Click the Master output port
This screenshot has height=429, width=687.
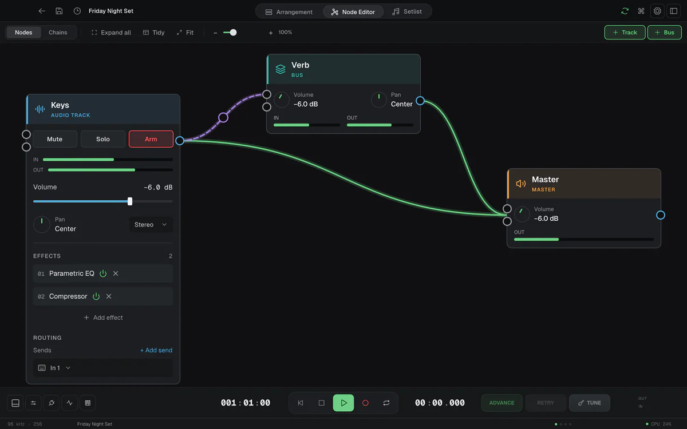(661, 215)
